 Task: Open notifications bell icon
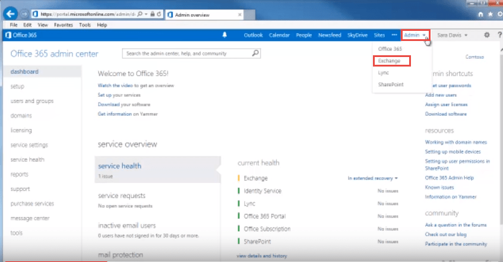coord(224,35)
